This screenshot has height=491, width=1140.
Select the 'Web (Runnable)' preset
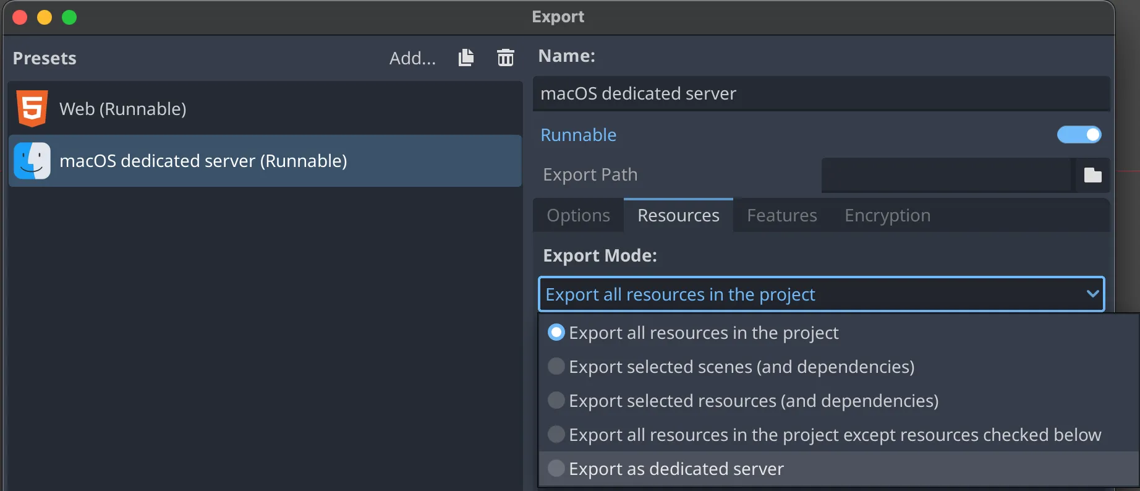pyautogui.click(x=265, y=109)
